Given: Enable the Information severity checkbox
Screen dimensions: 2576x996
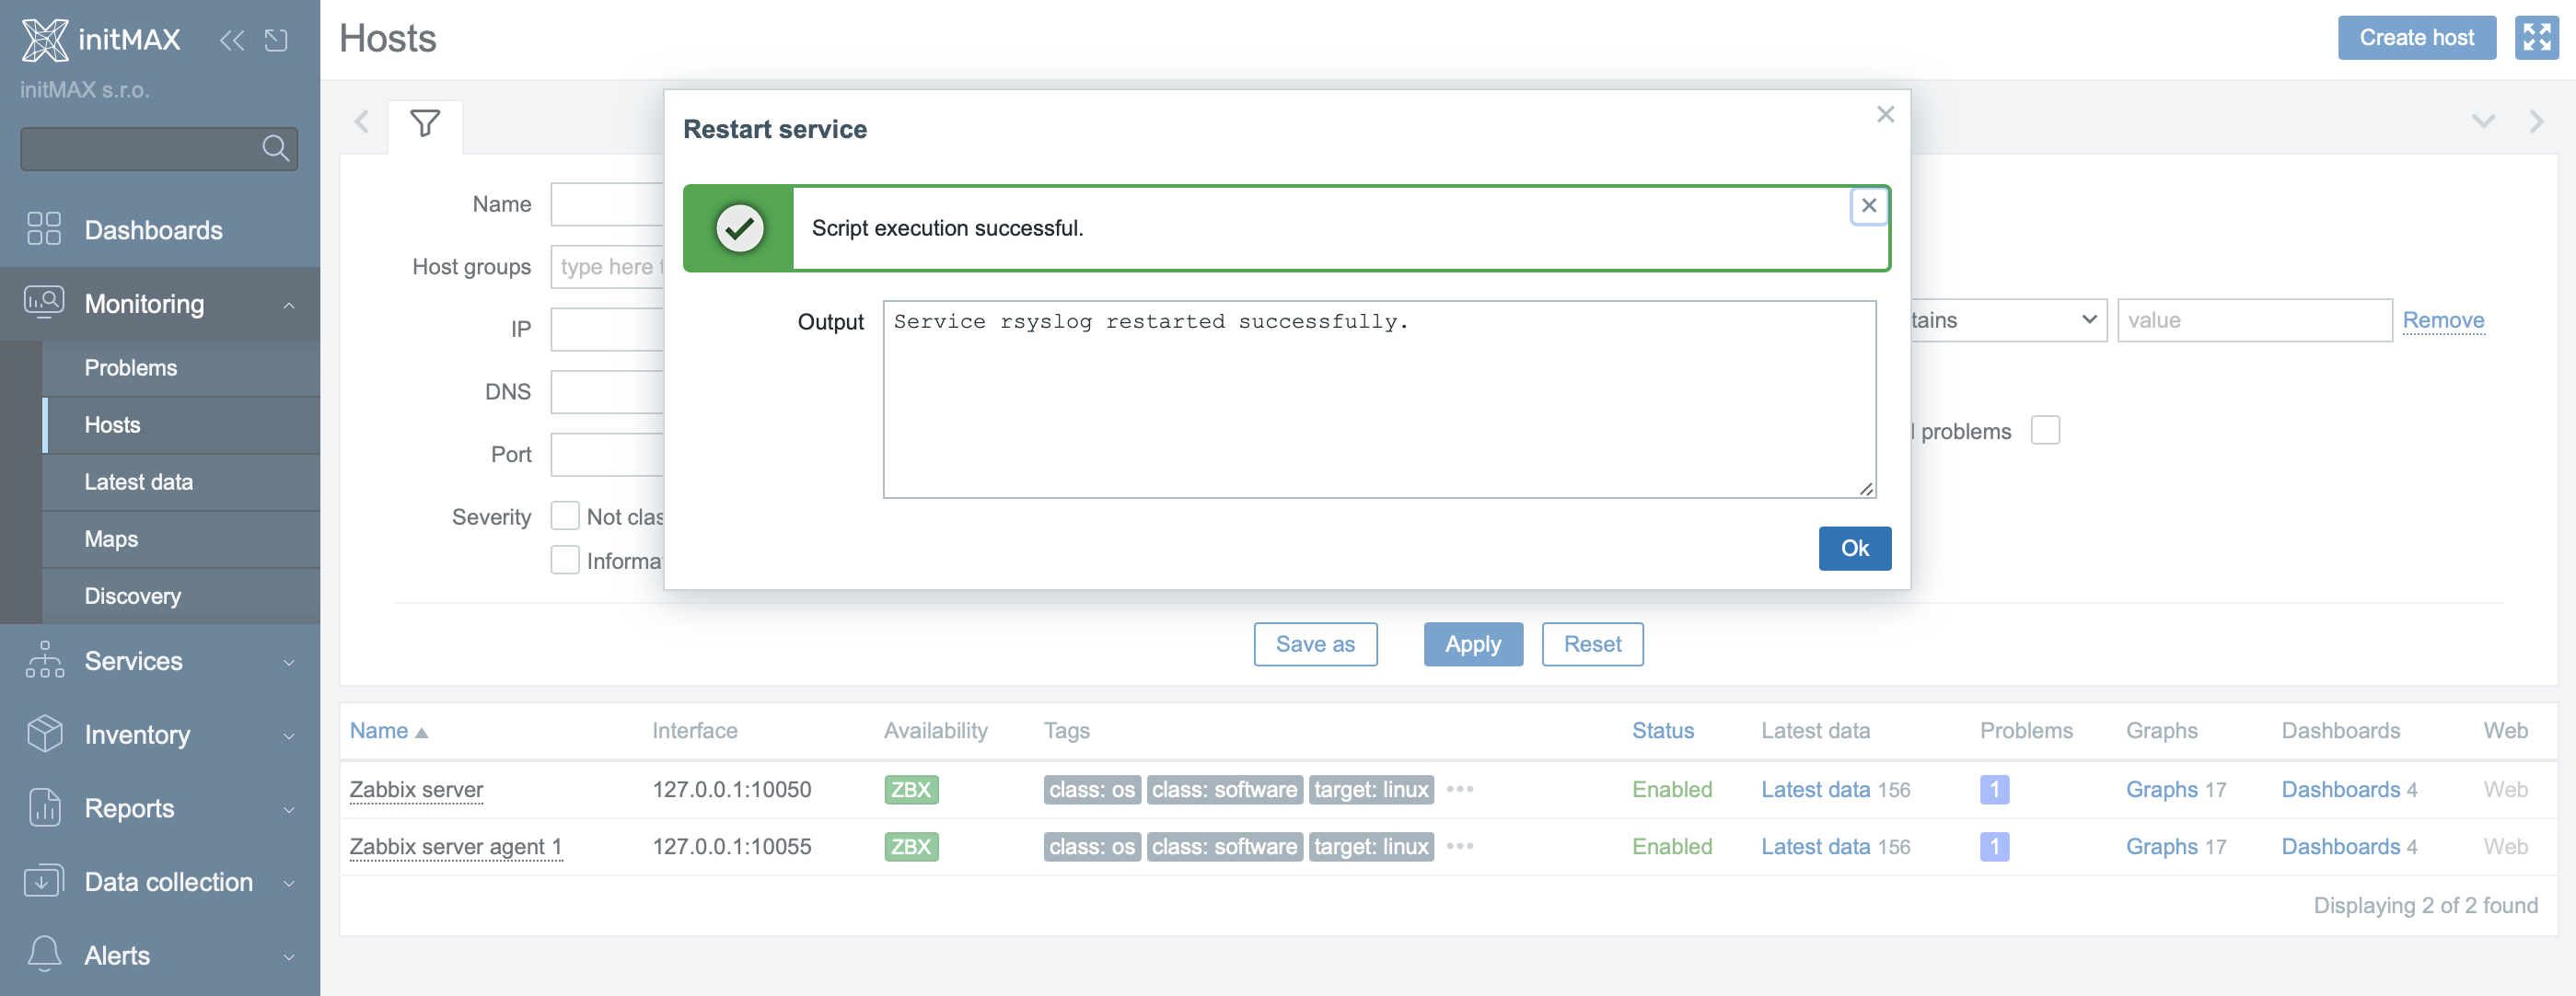Looking at the screenshot, I should [x=565, y=560].
